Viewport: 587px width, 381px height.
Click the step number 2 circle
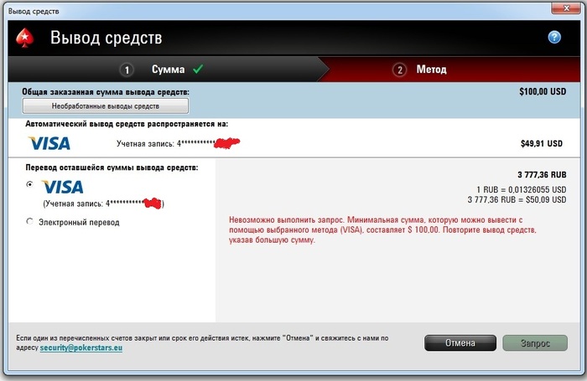point(399,70)
